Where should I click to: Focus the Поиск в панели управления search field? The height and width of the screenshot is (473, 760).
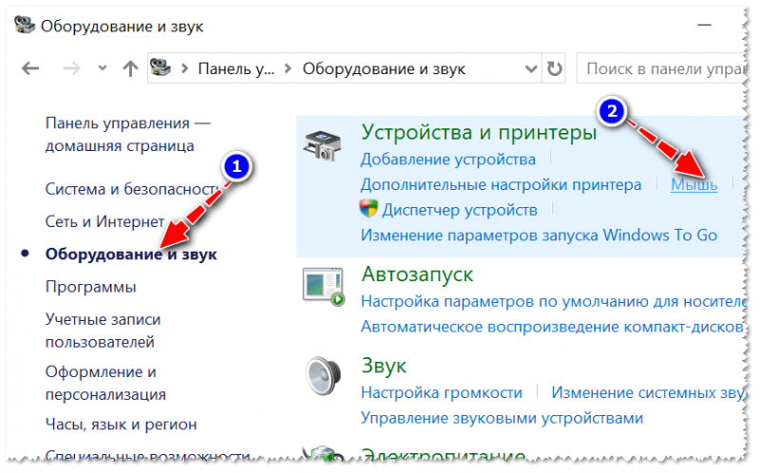(x=660, y=68)
